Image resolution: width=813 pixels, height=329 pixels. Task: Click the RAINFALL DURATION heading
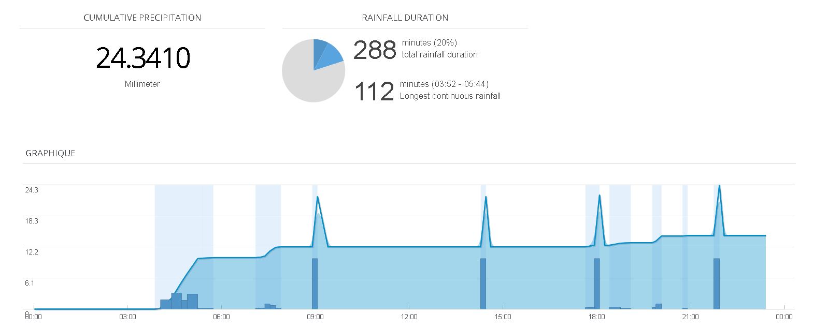tap(405, 18)
